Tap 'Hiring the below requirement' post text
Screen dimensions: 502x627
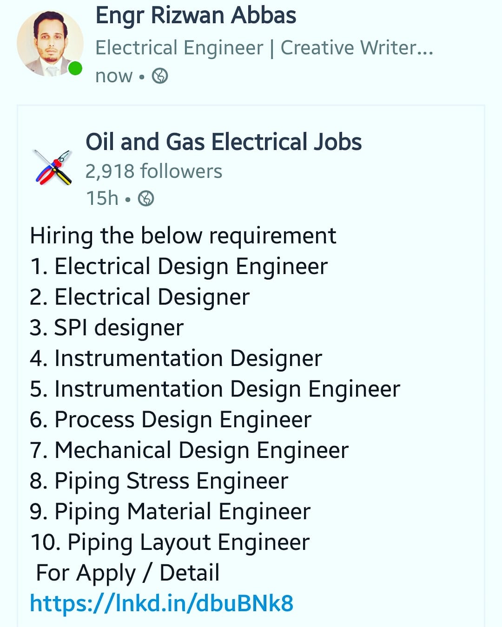pos(183,235)
